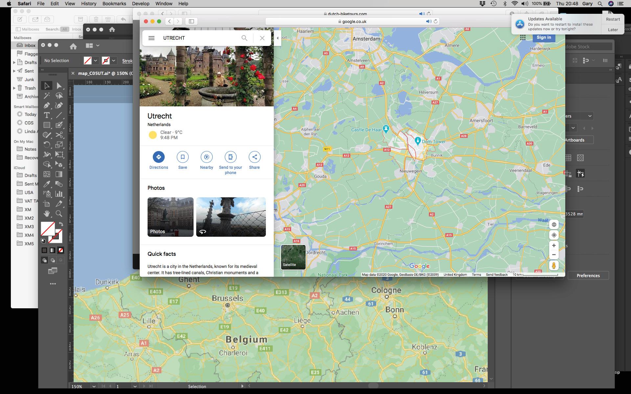
Task: Open the File menu
Action: [41, 4]
